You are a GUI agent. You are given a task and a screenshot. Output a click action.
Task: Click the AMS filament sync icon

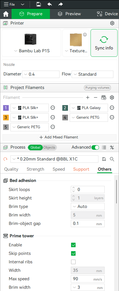pos(103,97)
